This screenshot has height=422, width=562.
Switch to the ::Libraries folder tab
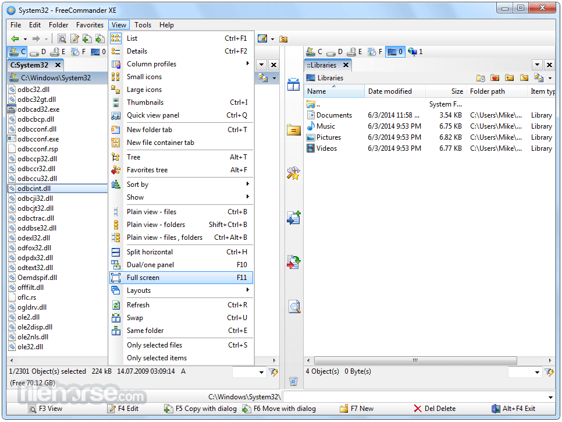[x=322, y=65]
